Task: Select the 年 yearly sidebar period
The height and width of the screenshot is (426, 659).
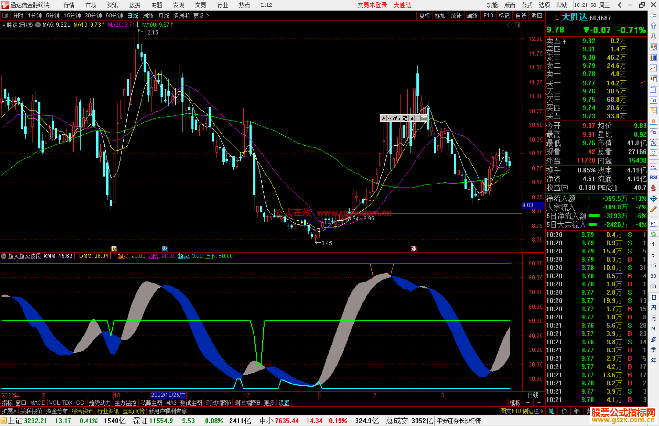Action: (x=653, y=360)
